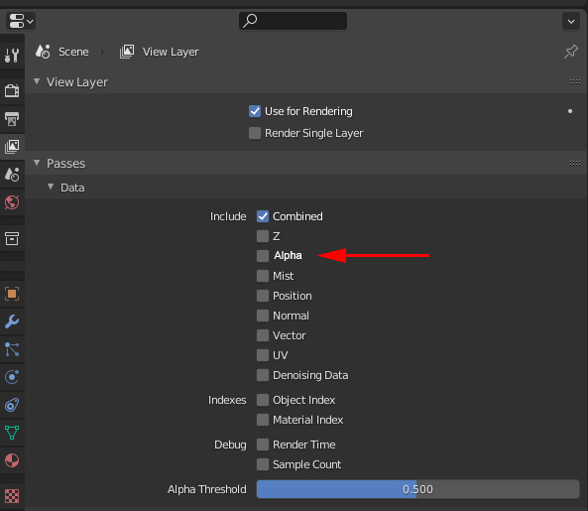
Task: Open the World properties tab
Action: coord(12,202)
